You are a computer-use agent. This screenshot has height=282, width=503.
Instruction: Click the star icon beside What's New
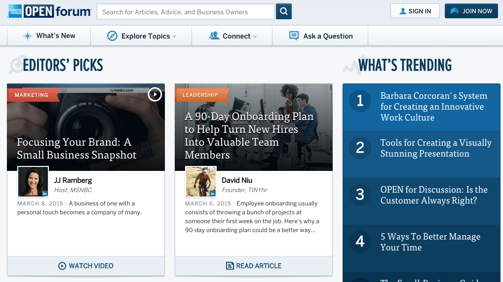(28, 36)
